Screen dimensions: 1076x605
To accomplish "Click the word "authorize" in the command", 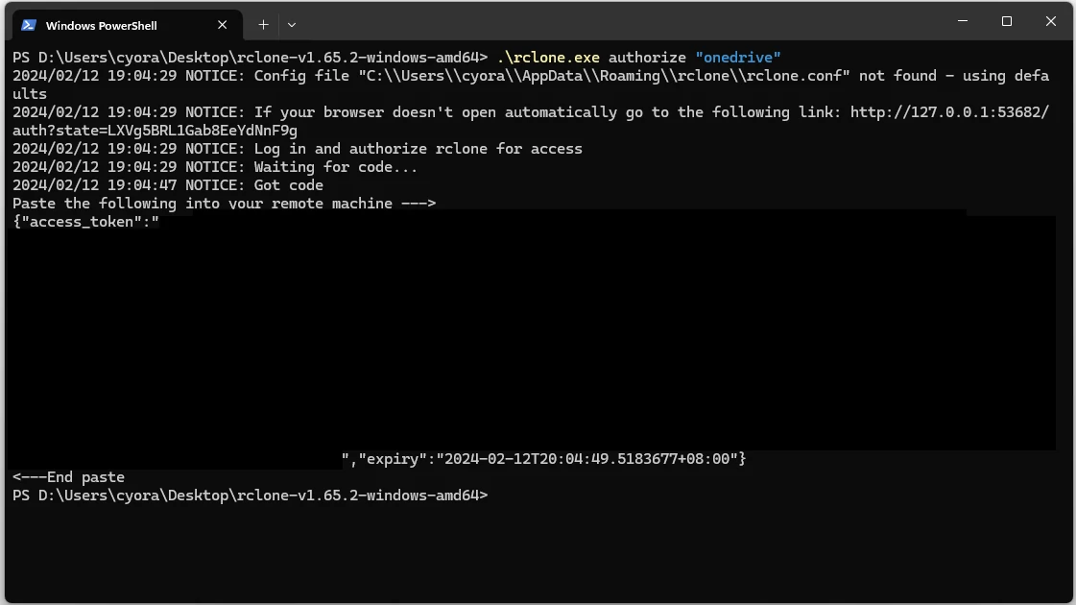I will [647, 58].
